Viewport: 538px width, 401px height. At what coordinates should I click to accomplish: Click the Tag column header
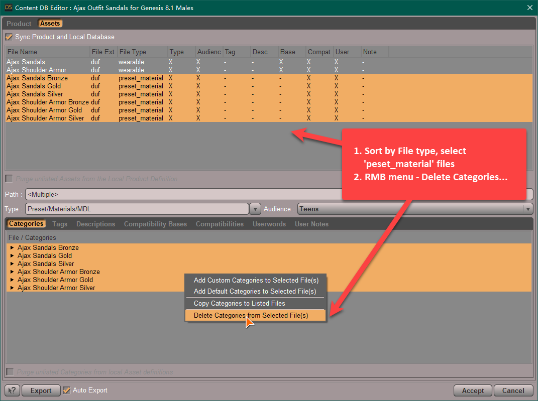click(x=237, y=52)
